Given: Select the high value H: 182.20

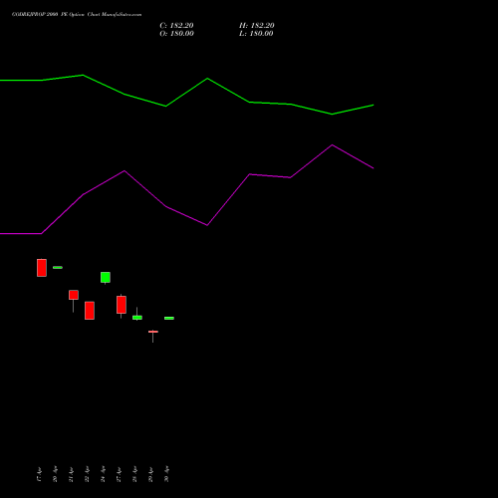Looking at the screenshot, I should coord(257,26).
